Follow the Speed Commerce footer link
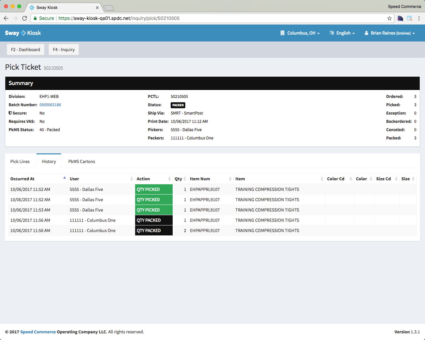This screenshot has width=425, height=340. point(38,332)
